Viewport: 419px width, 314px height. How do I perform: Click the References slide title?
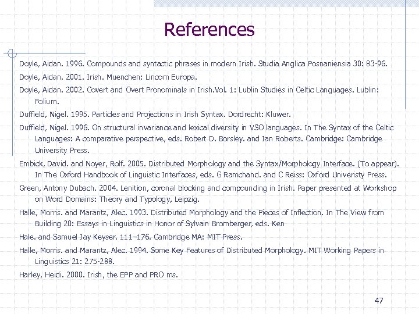(210, 30)
